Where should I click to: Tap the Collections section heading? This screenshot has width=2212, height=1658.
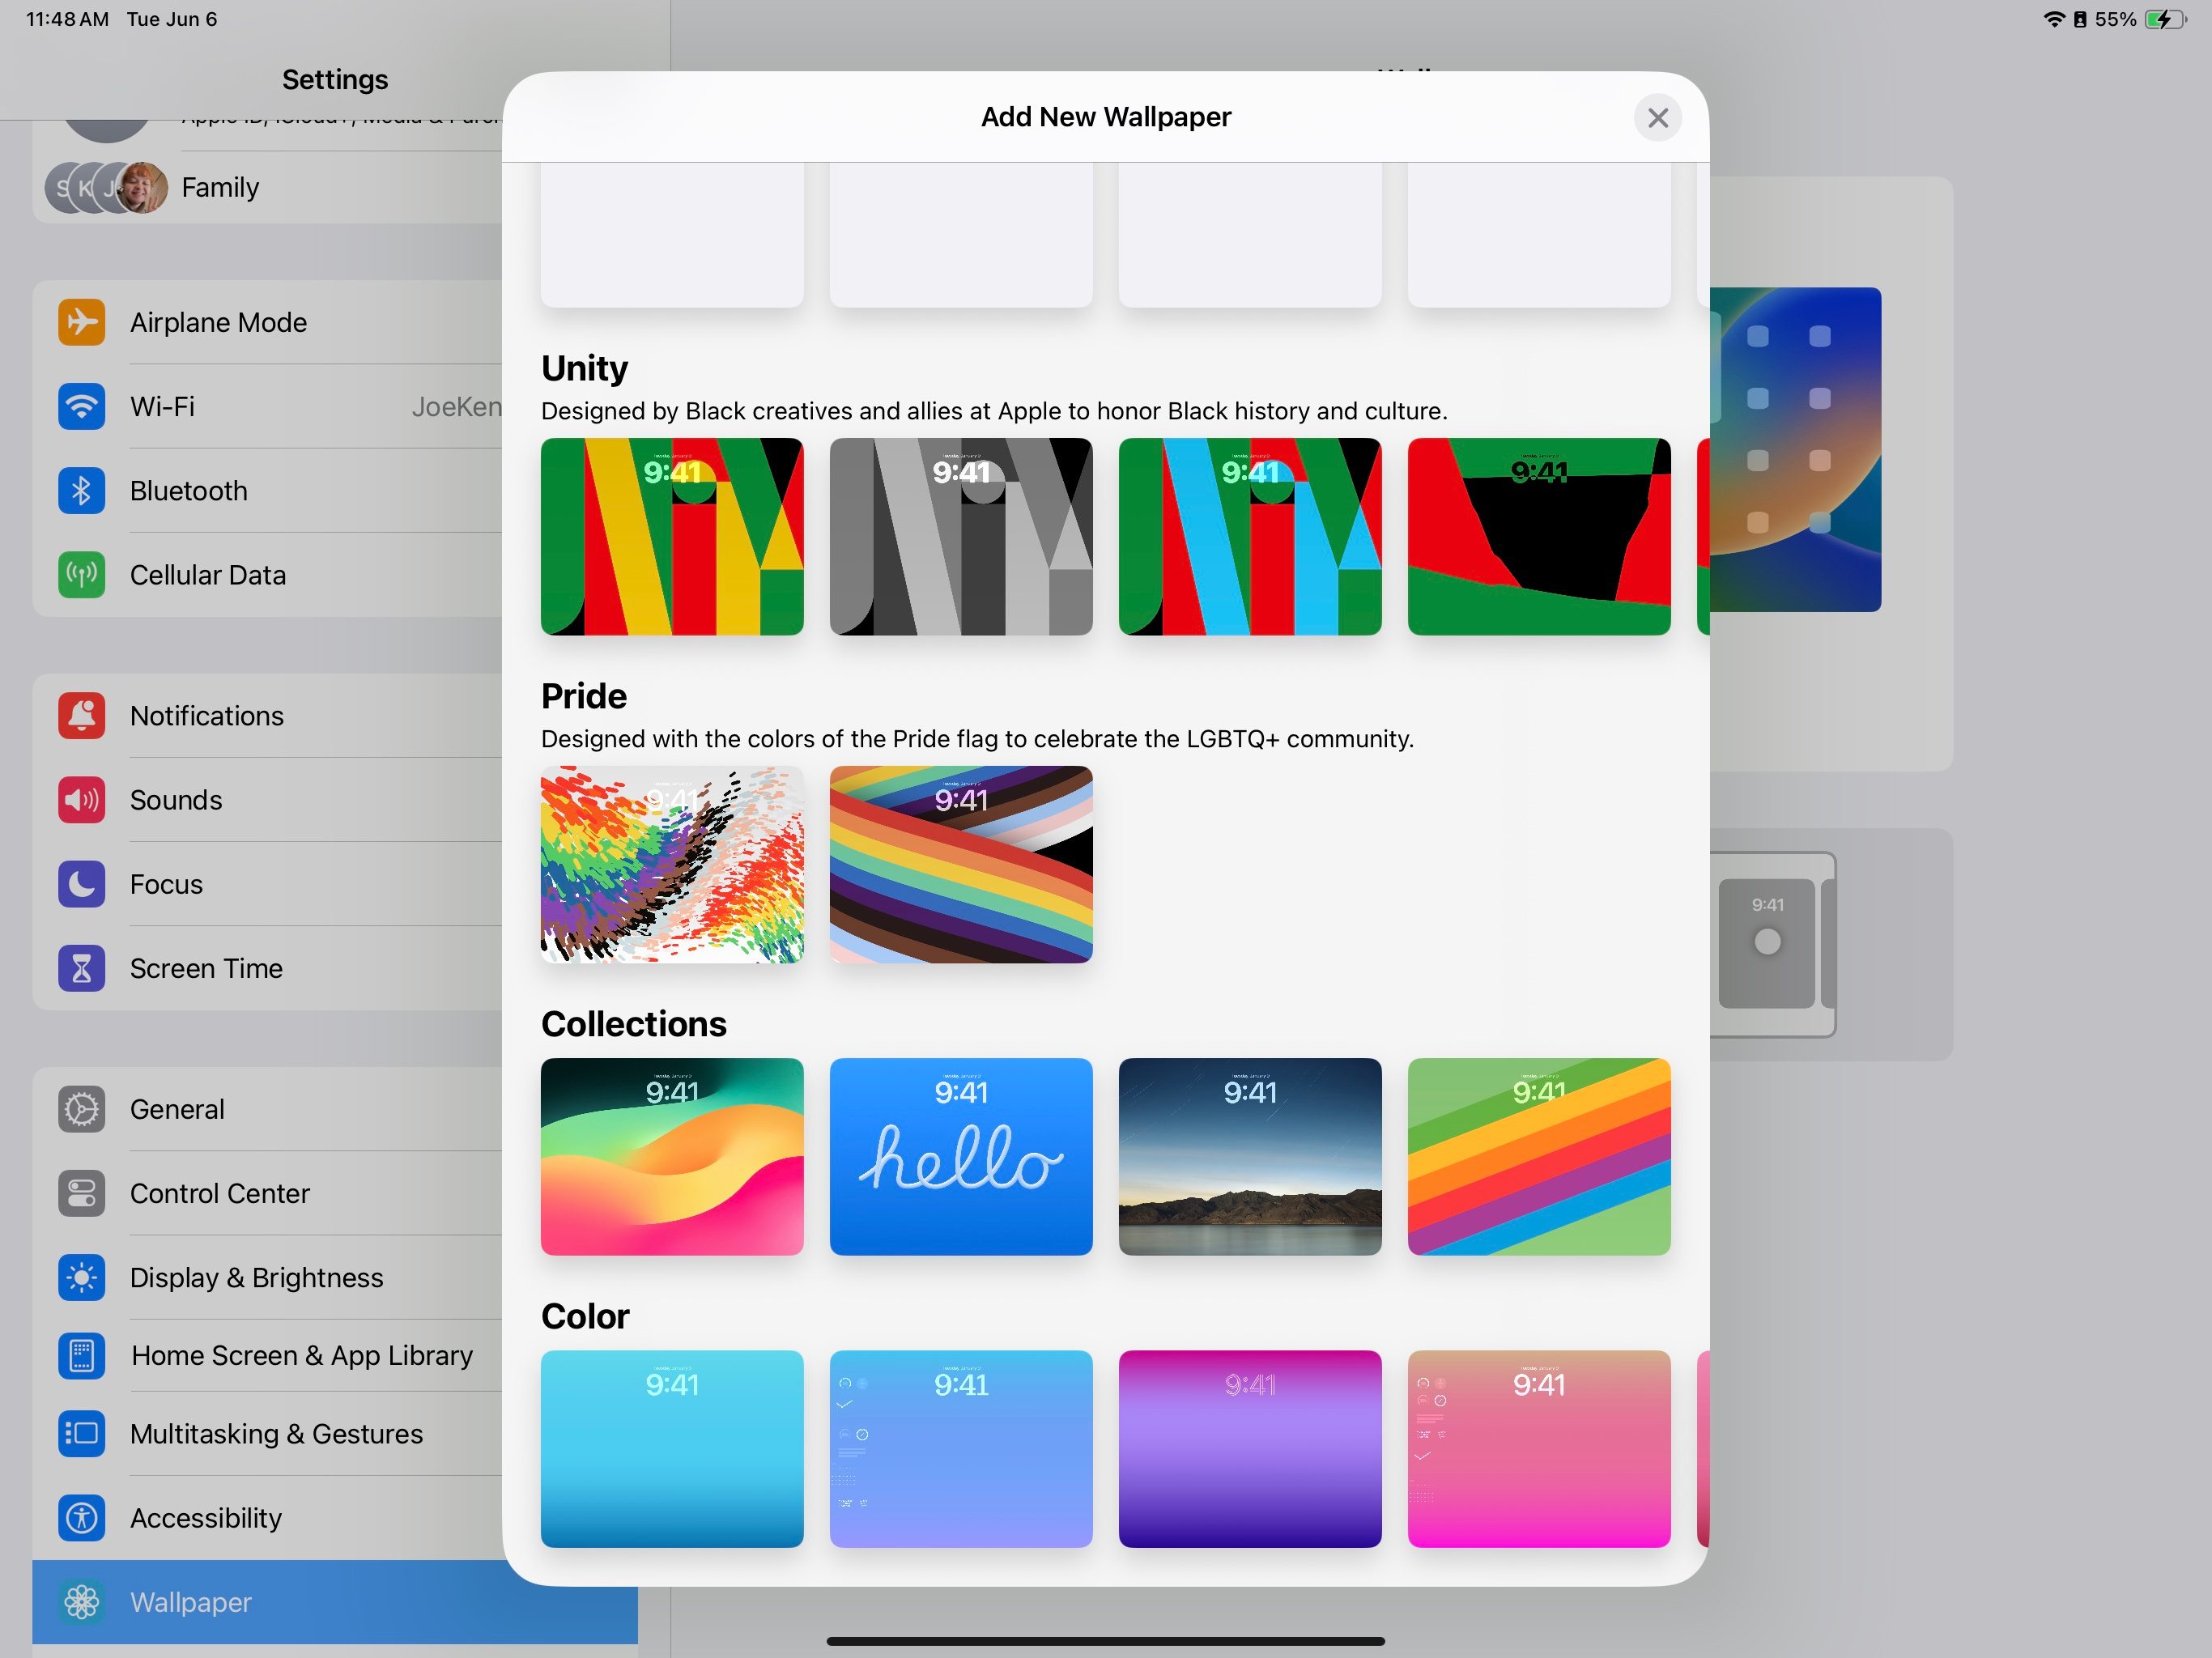tap(634, 1024)
